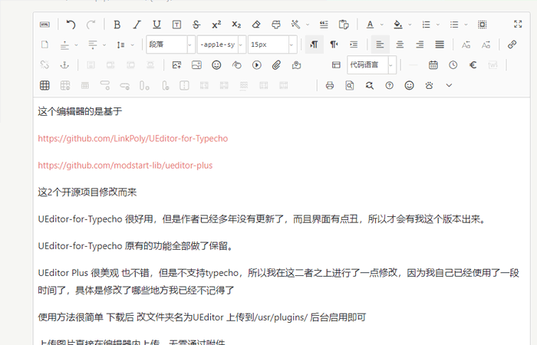Screen dimensions: 537x345
Task: Click the print icon
Action: pos(330,85)
